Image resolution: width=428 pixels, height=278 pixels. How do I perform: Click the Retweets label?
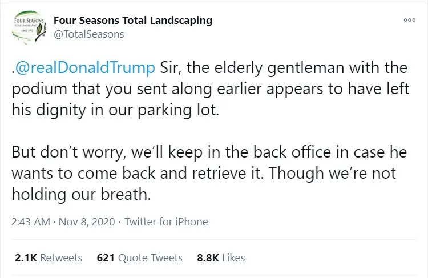(x=61, y=258)
